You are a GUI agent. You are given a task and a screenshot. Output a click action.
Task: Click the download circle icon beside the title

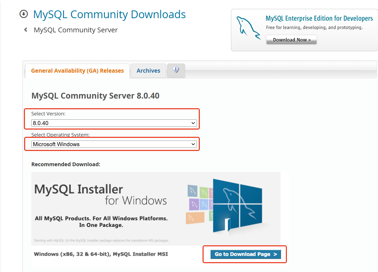(24, 14)
